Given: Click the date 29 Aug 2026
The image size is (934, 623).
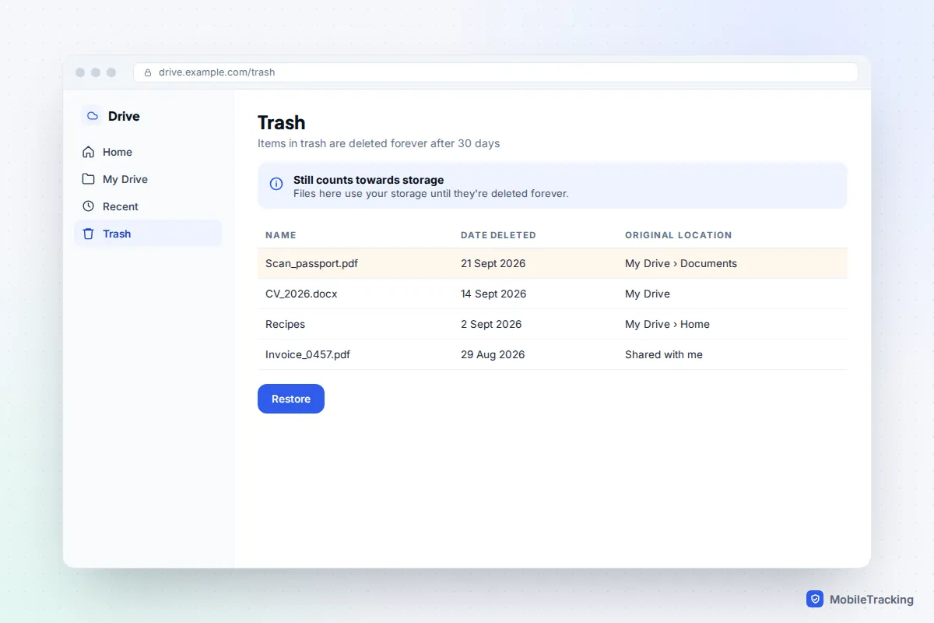Looking at the screenshot, I should pos(493,354).
